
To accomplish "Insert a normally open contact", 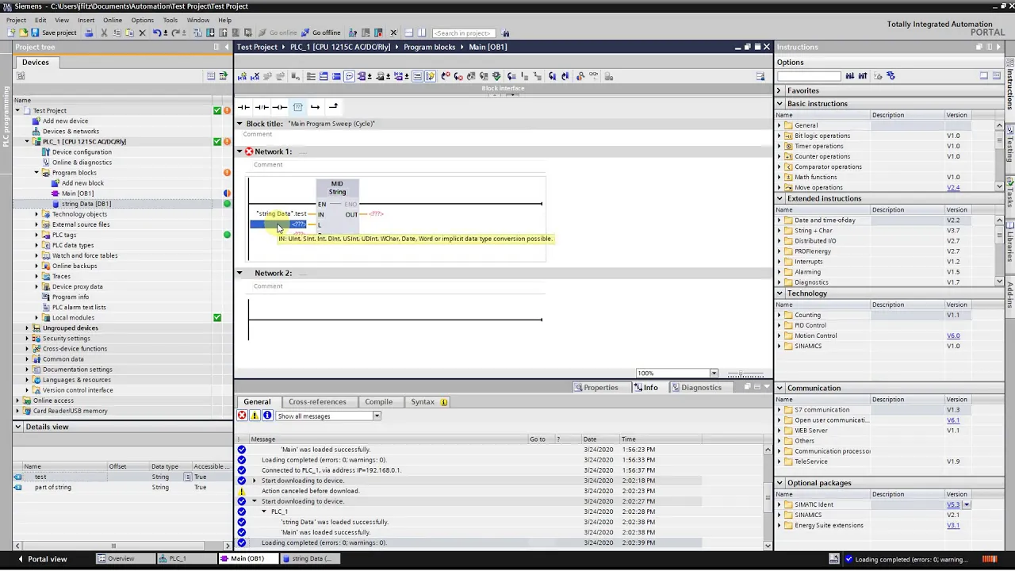I will (x=243, y=107).
